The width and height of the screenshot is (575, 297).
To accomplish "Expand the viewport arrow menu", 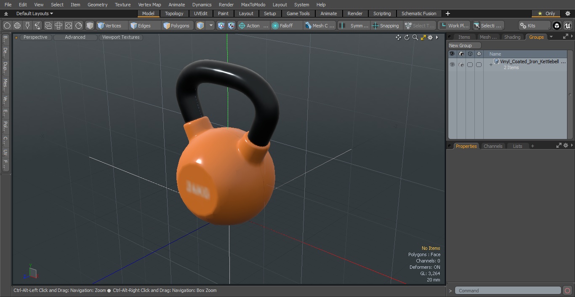I will pos(437,37).
